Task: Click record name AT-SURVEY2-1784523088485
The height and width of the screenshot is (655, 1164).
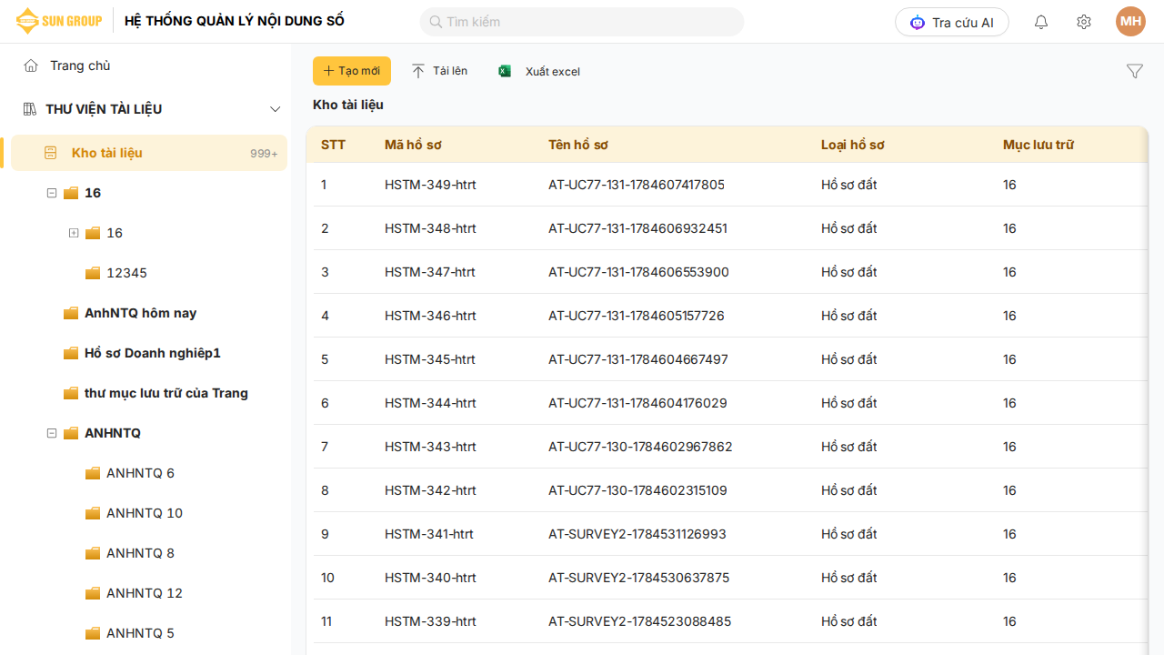Action: [x=639, y=621]
